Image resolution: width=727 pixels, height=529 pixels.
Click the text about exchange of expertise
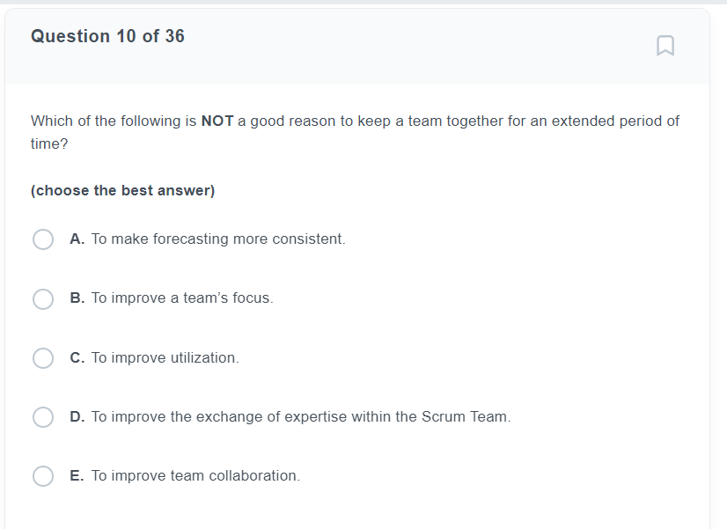click(301, 417)
